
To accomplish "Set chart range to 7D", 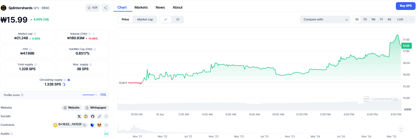I will pos(365,19).
